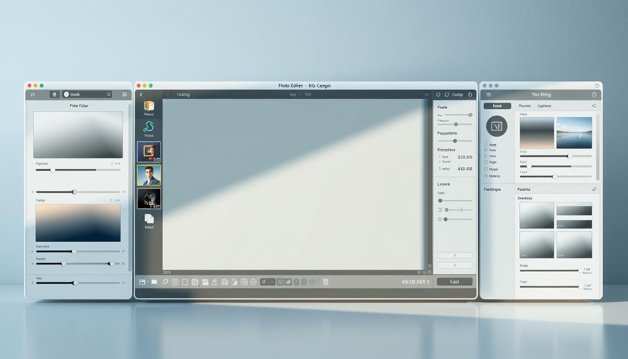Screen dimensions: 628x359
Task: Click the list panel icon beside the circular target
Action: point(244,282)
